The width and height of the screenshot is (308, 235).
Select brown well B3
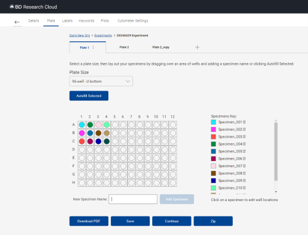99,133
